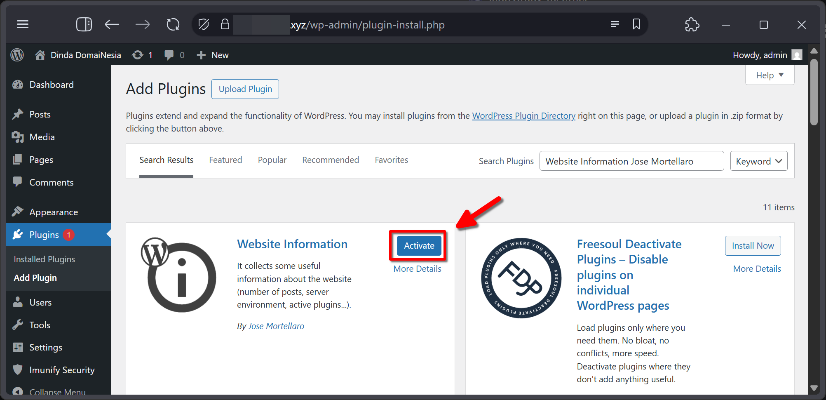Go to Installed Plugins submenu
Screen dimensions: 826x400
pyautogui.click(x=45, y=259)
